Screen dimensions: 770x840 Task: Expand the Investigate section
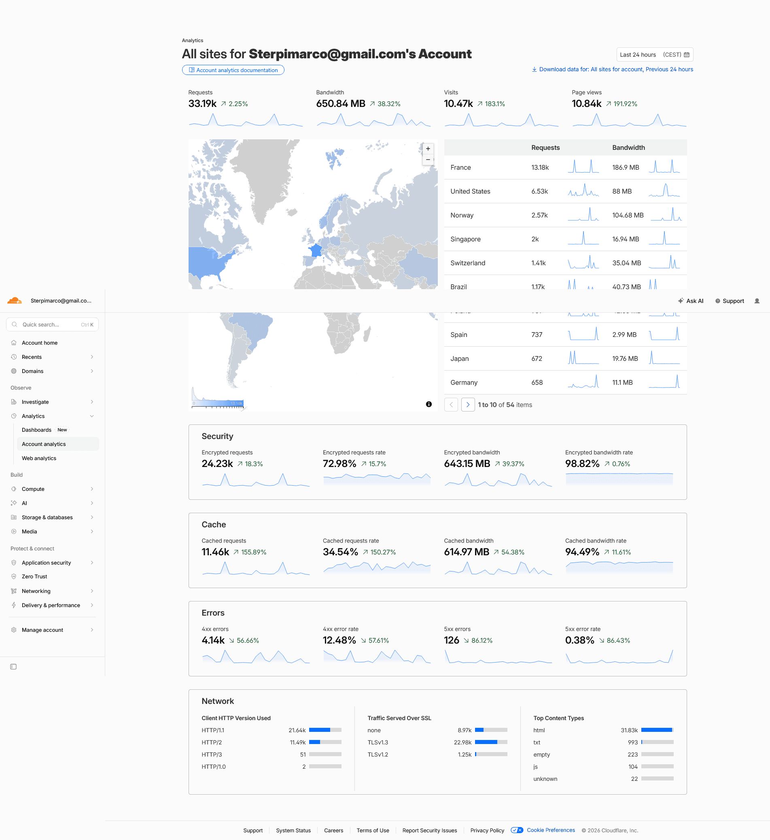pos(53,402)
